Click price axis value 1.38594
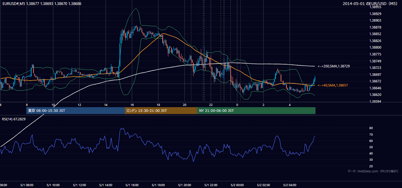The height and width of the screenshot is (188, 402). [375, 102]
